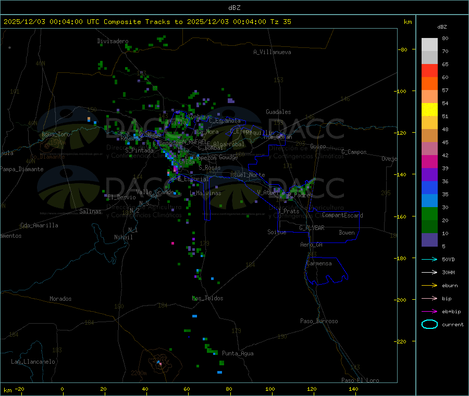Click the La_Nora map label
Screen dimensions: 469x396
207,132
